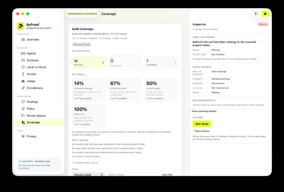Expand the Scanned folder: macos disclosure
Screen dimensions: 284x192
(x=85, y=163)
